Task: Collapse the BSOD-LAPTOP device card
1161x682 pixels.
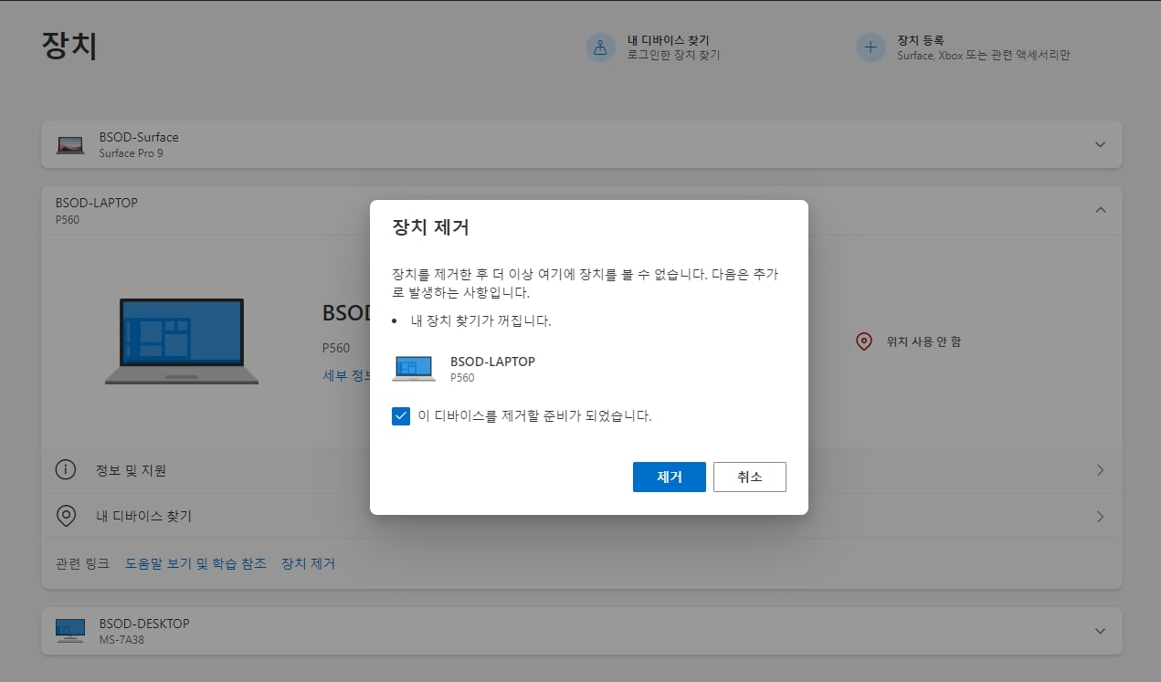Action: pos(1100,210)
